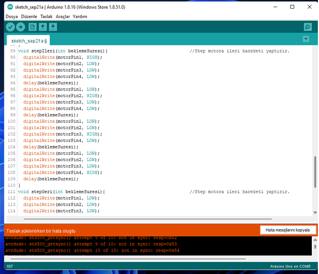This screenshot has width=319, height=274.
Task: Click the 'void stepIleri(int beklemeSuresi){' line
Action: click(62, 51)
